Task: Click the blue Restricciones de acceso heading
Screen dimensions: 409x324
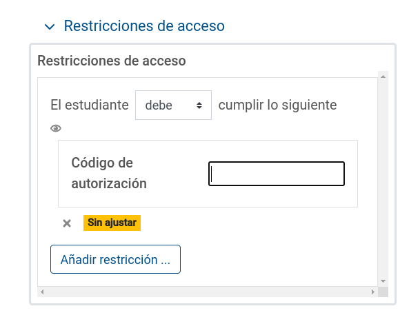Action: pyautogui.click(x=144, y=26)
